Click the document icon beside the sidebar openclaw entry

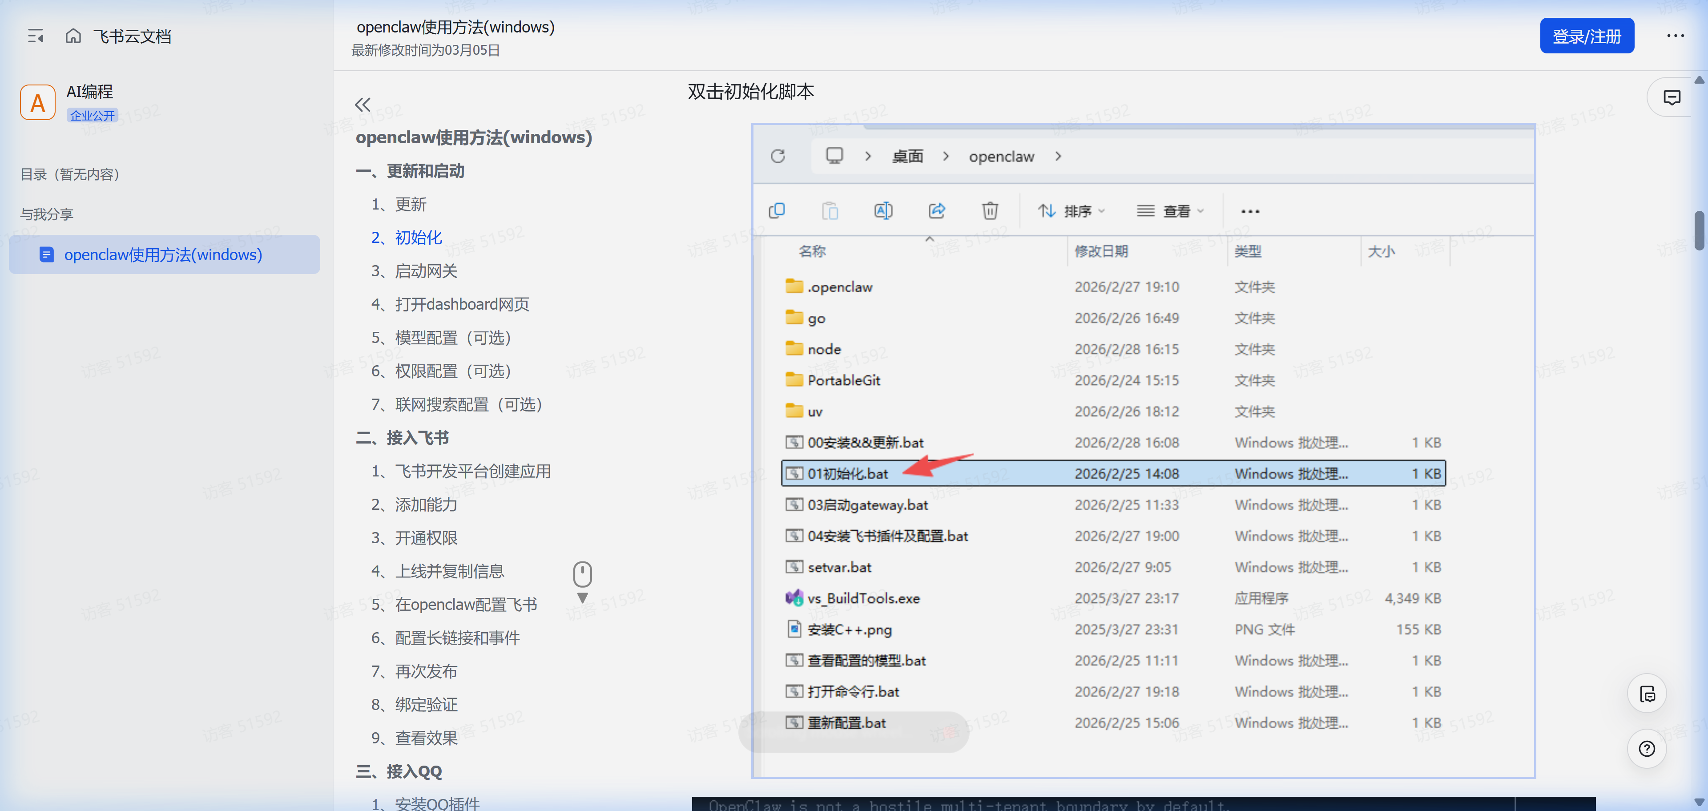pos(46,254)
